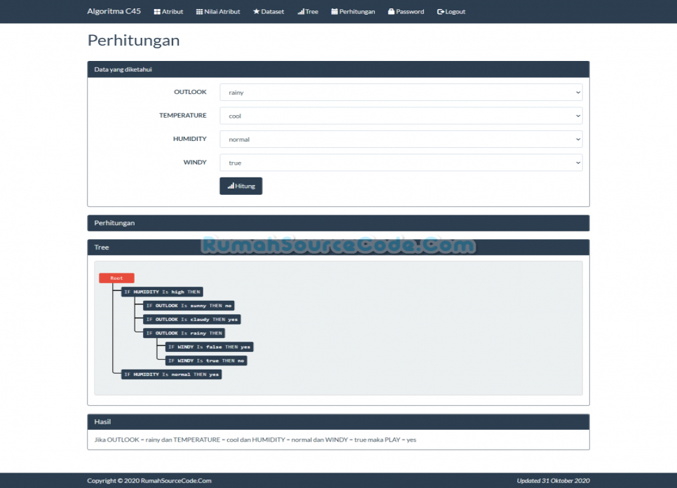Open Dataset via its star icon
The image size is (677, 488).
[255, 11]
